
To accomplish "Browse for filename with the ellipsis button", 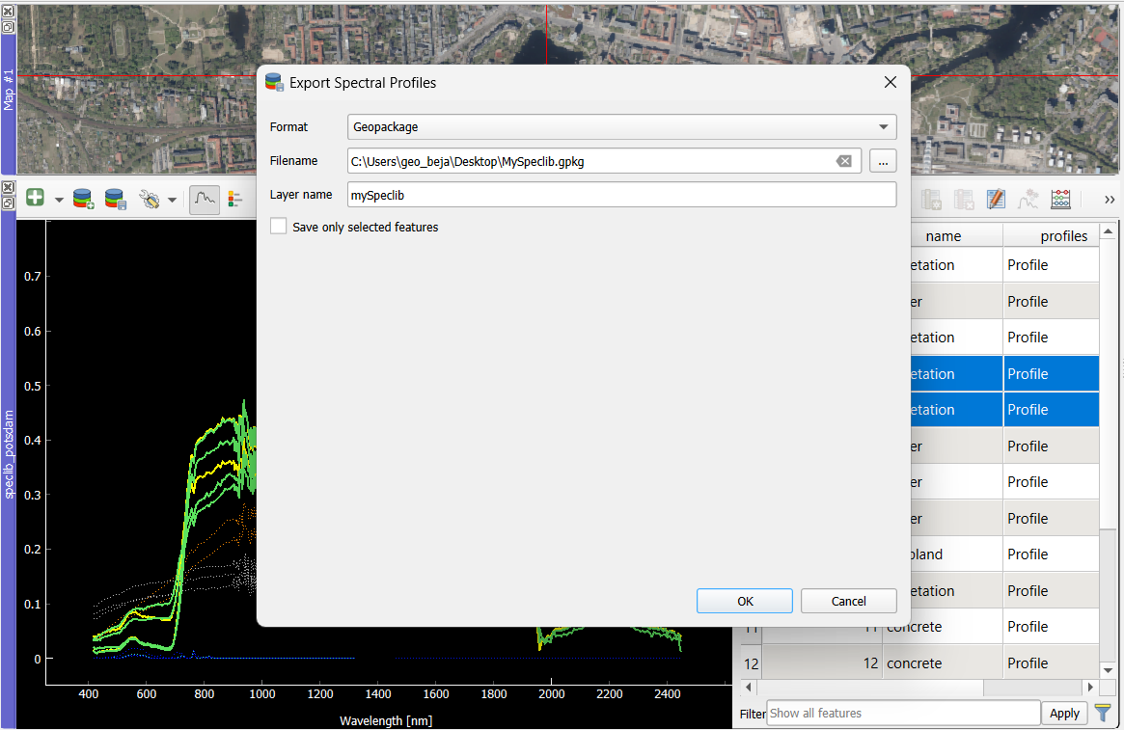I will (x=883, y=161).
